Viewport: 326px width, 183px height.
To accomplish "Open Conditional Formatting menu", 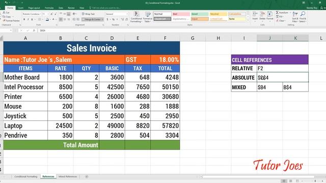I will pyautogui.click(x=137, y=17).
